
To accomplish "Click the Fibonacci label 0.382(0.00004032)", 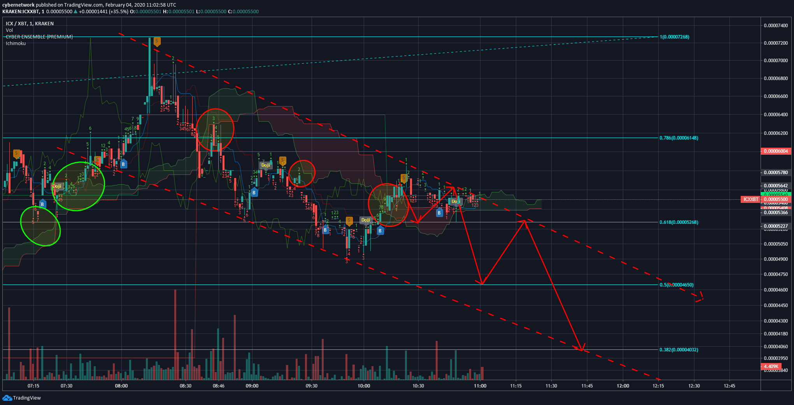I will tap(678, 350).
